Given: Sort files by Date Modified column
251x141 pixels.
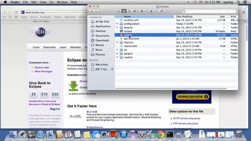Looking at the screenshot, I should point(191,16).
